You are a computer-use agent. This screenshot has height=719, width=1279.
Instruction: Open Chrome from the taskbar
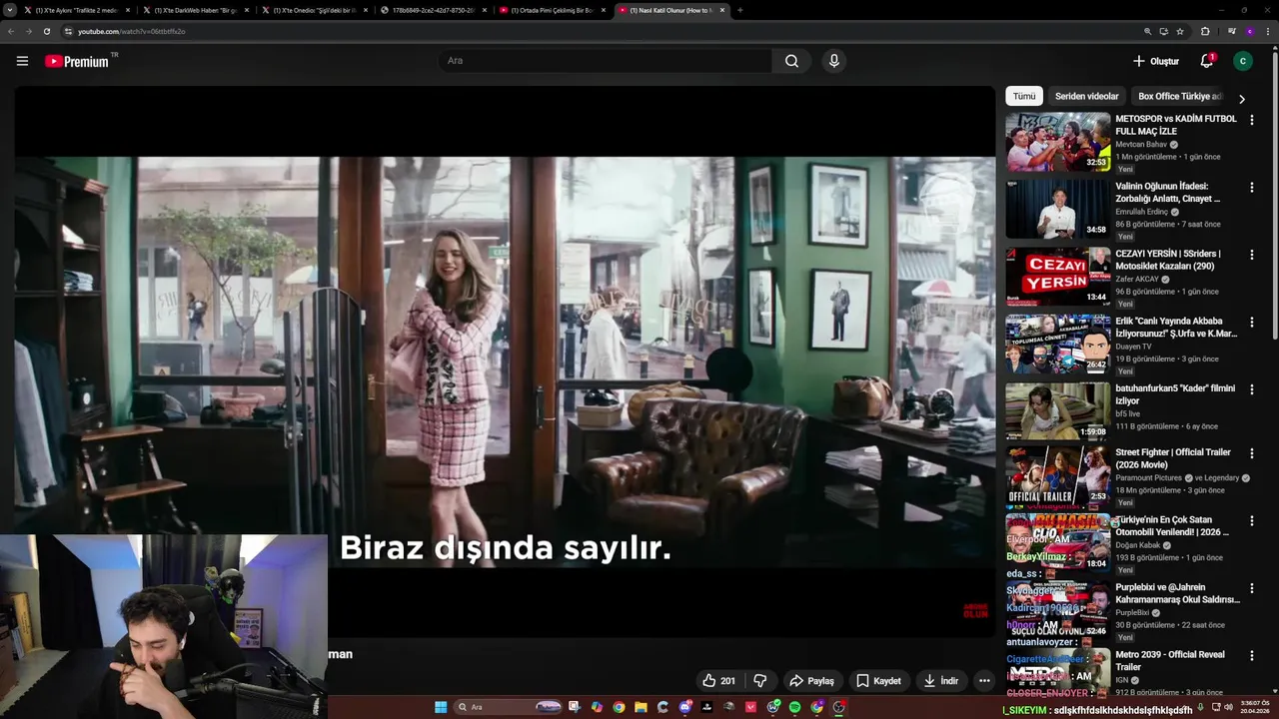point(619,707)
